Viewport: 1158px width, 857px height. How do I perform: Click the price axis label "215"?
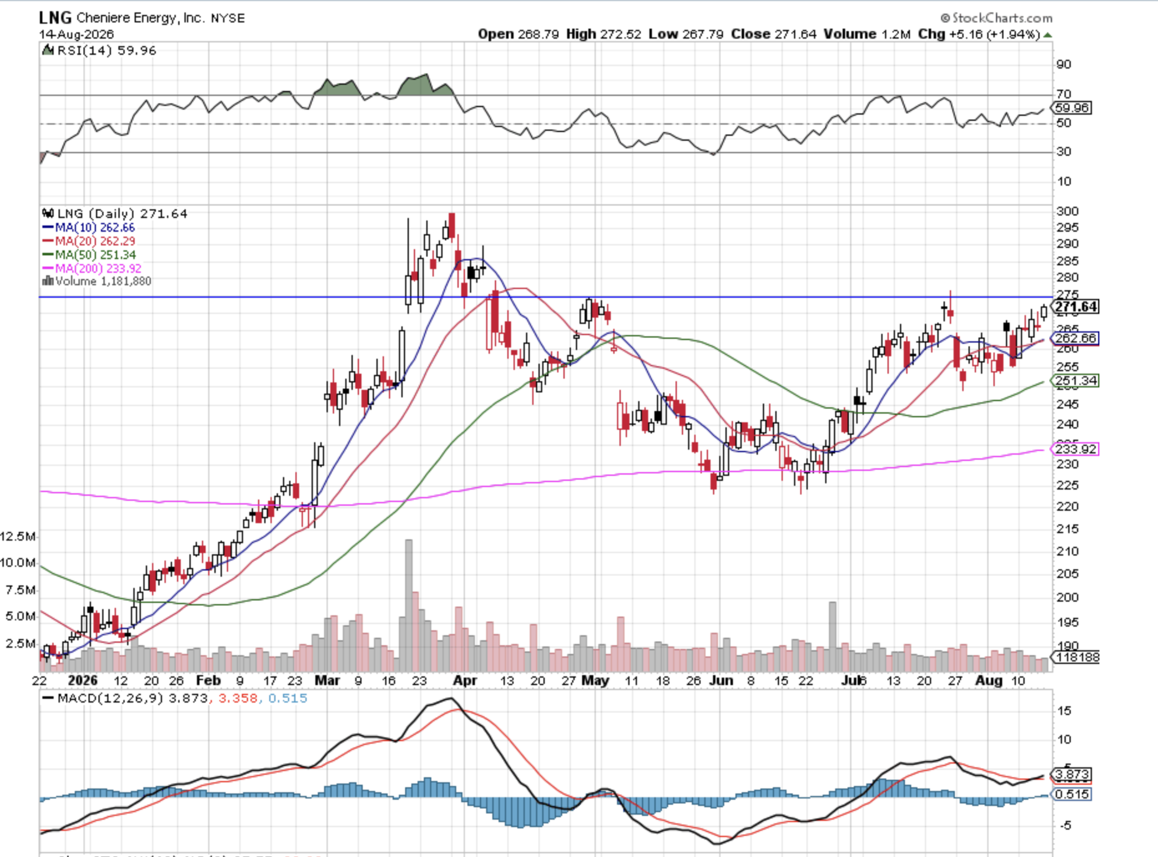pos(1067,529)
